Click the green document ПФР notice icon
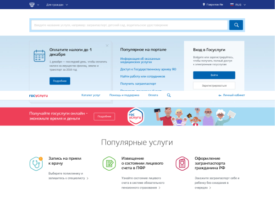 click(x=109, y=164)
